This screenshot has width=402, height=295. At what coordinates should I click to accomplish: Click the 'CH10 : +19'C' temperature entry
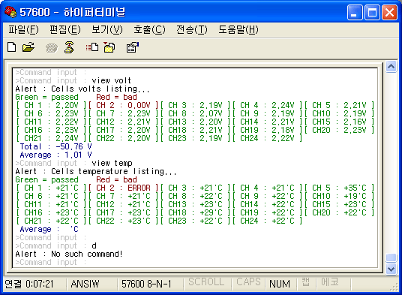[x=340, y=196]
